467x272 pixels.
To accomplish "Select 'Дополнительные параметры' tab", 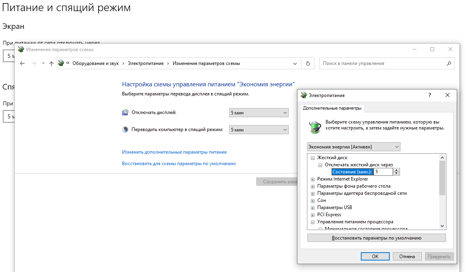I will [332, 108].
